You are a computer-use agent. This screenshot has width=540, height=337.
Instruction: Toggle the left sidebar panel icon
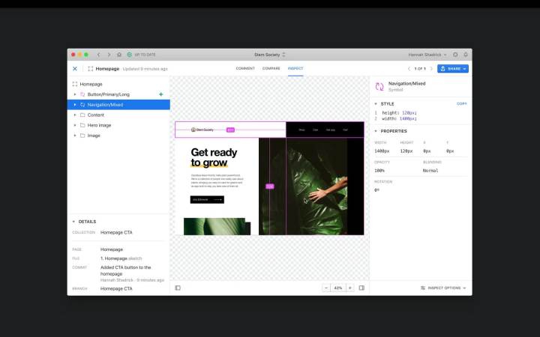point(178,288)
